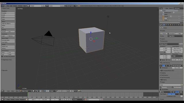Open the Object Mode dropdown
Viewport: 184px width, 103px height.
click(x=26, y=91)
